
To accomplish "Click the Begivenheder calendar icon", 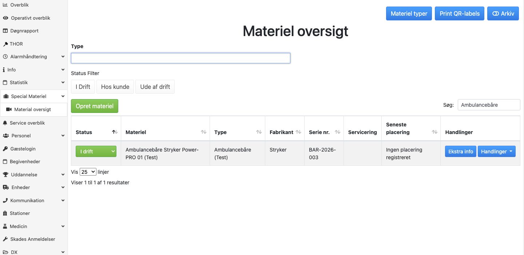I will [x=5, y=161].
